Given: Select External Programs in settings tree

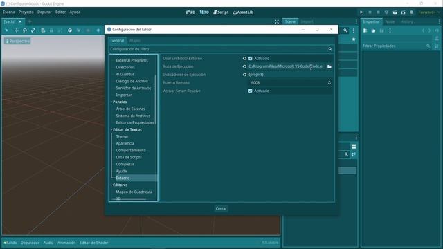Looking at the screenshot, I should [x=132, y=60].
